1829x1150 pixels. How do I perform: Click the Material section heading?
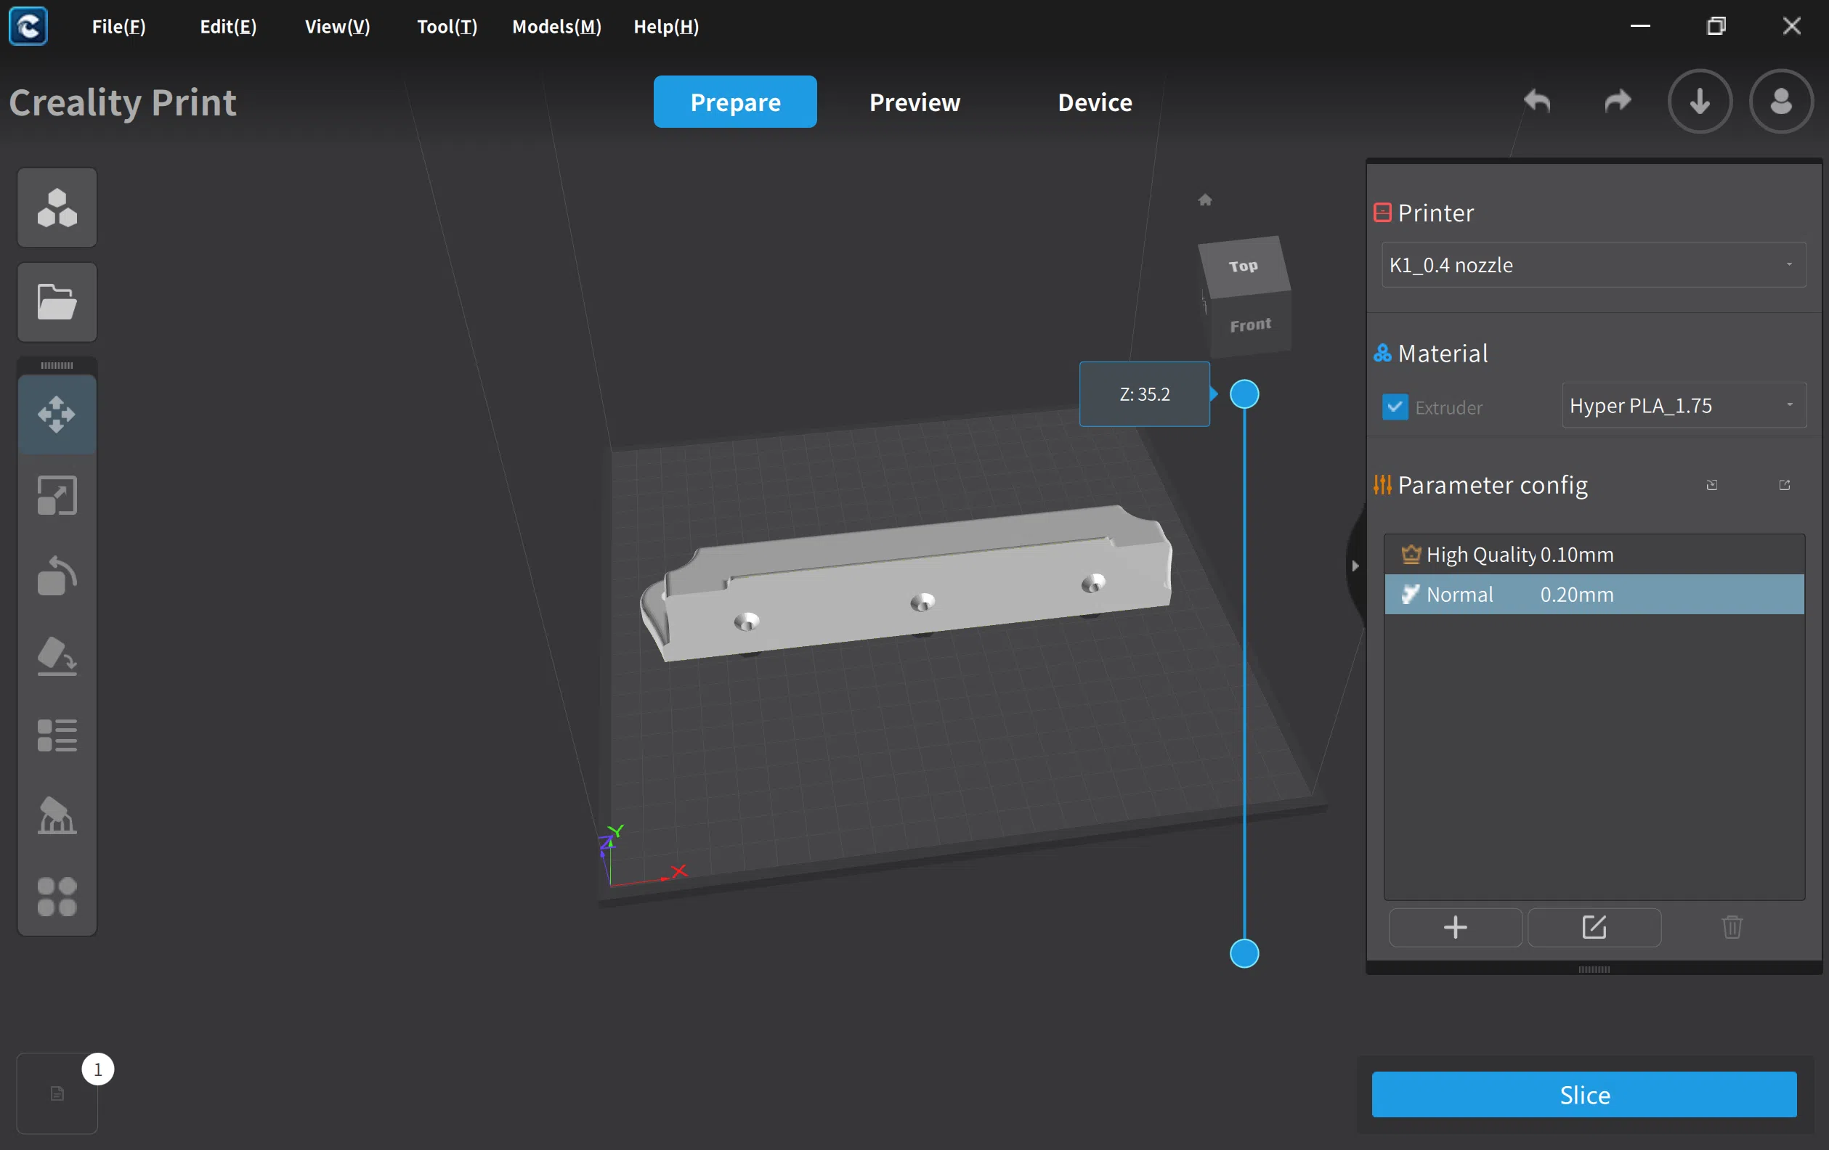(1443, 353)
